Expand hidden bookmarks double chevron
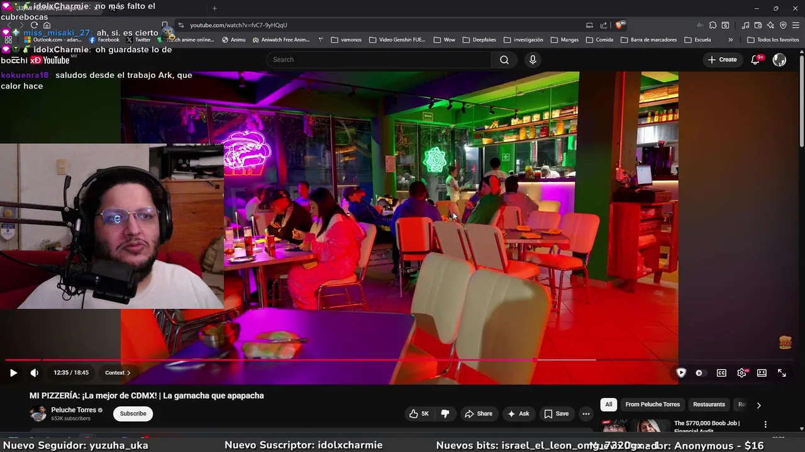This screenshot has height=452, width=805. click(x=731, y=40)
